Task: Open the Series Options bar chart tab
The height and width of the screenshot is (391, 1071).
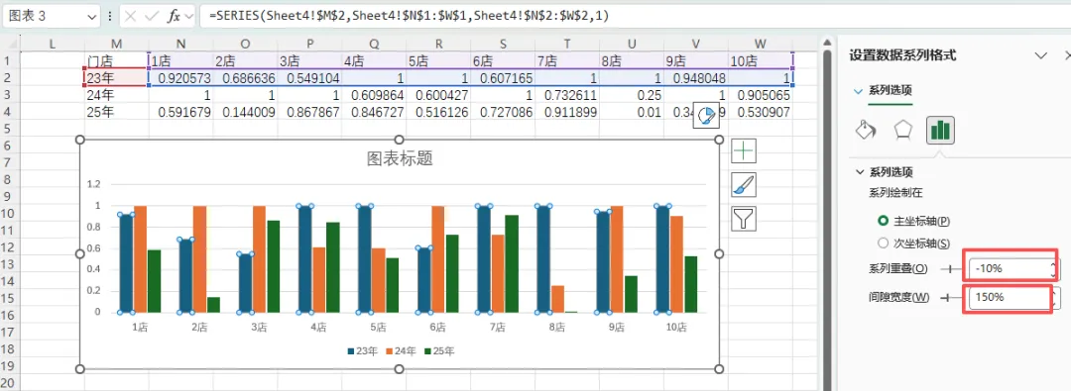Action: [x=940, y=130]
